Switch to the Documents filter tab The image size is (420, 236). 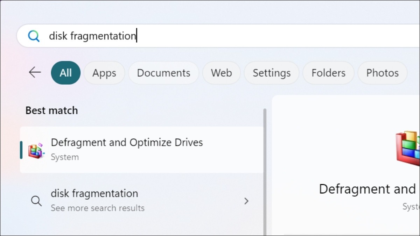(163, 73)
